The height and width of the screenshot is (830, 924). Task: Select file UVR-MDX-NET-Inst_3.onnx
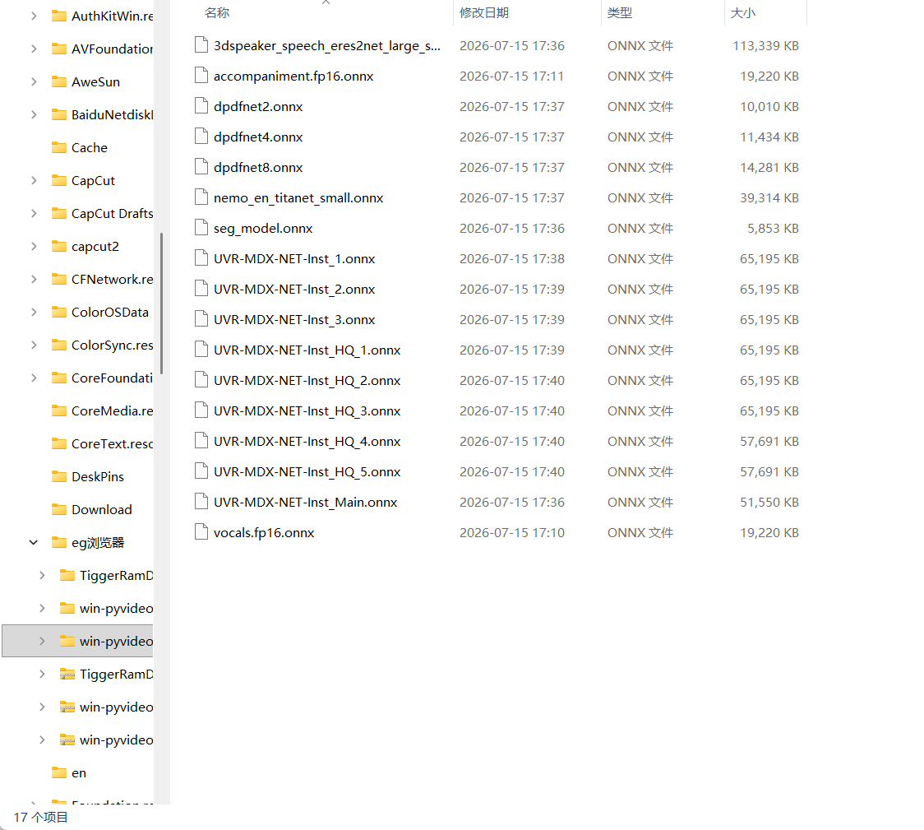point(294,319)
